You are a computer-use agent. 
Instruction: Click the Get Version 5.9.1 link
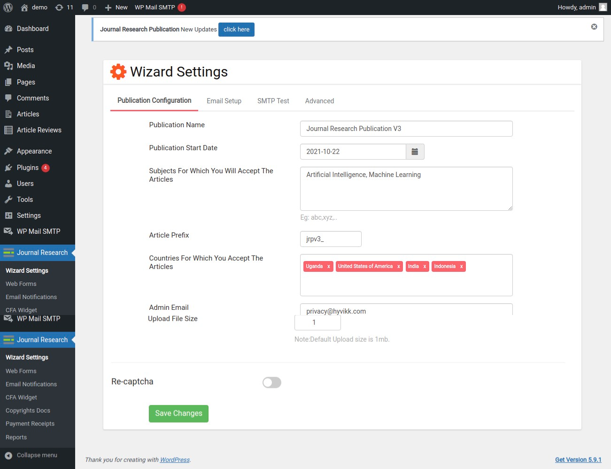coord(578,460)
